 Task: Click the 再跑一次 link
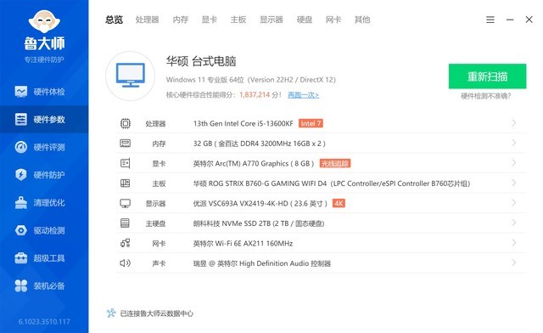[x=304, y=94]
